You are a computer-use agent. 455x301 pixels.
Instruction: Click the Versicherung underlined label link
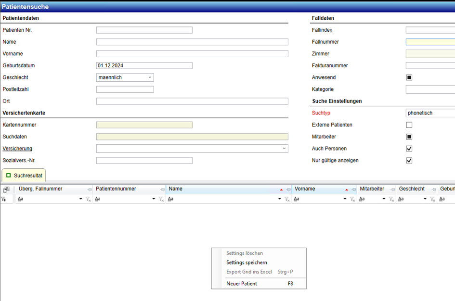point(17,149)
